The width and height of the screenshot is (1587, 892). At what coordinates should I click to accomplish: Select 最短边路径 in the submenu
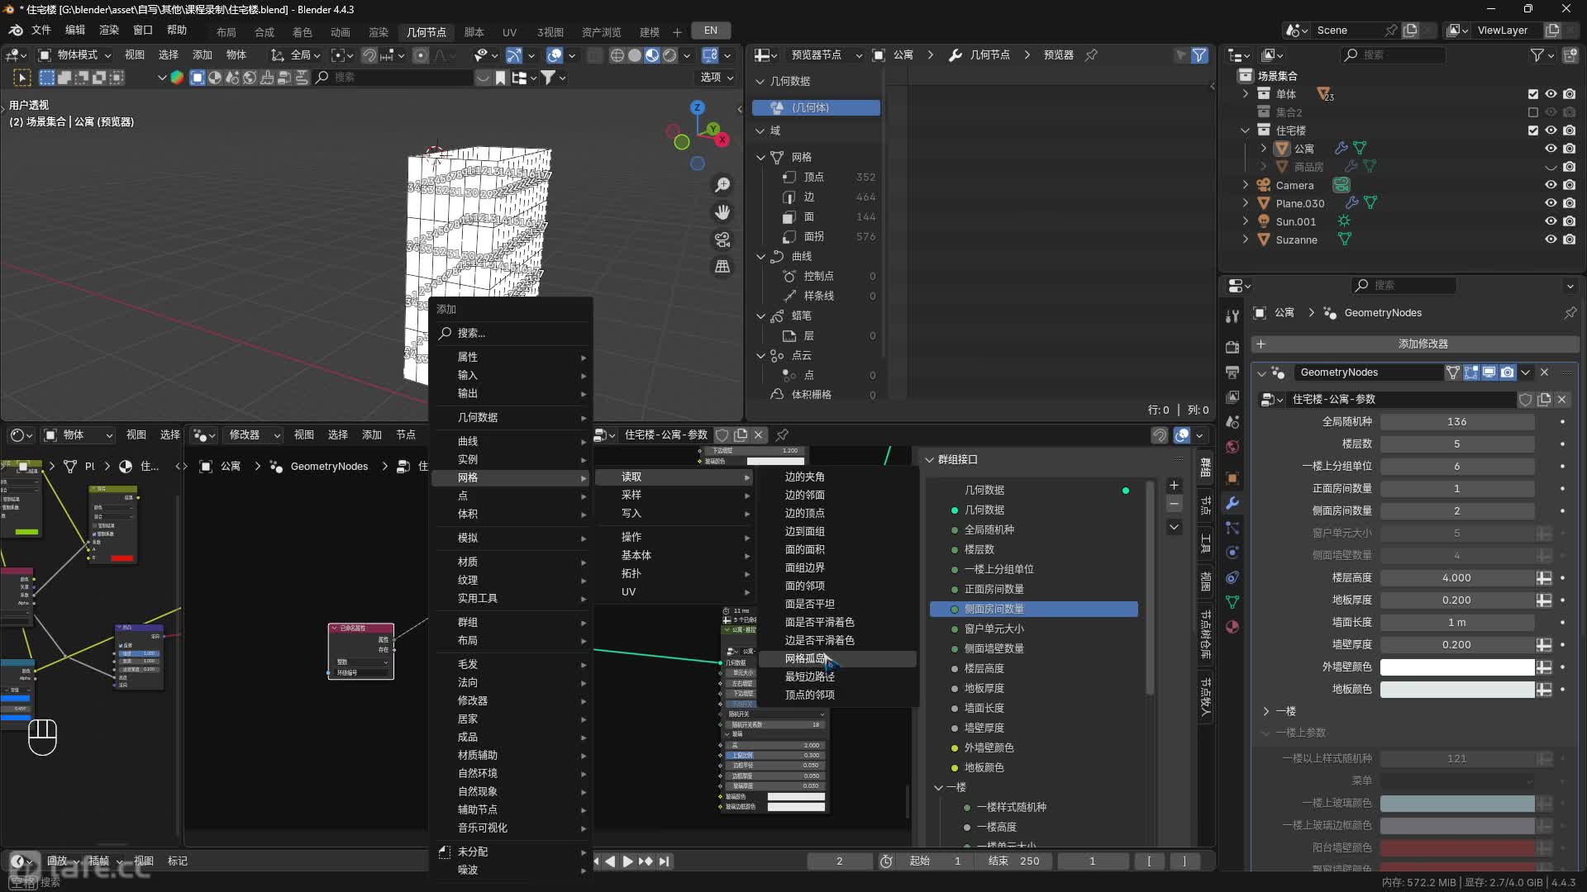(837, 676)
